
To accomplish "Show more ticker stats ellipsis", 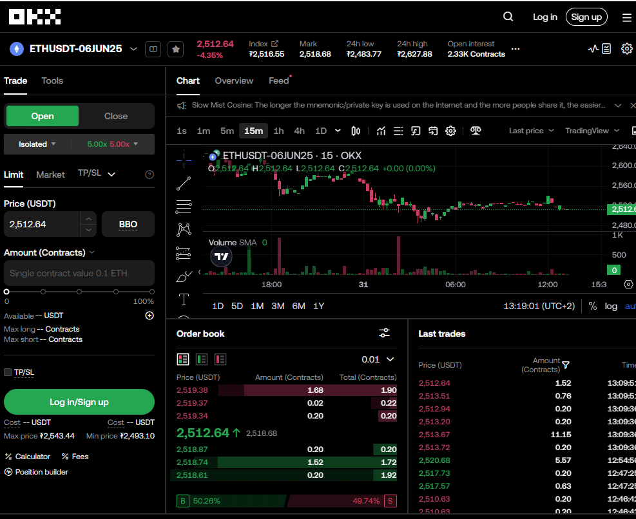I will [x=516, y=49].
